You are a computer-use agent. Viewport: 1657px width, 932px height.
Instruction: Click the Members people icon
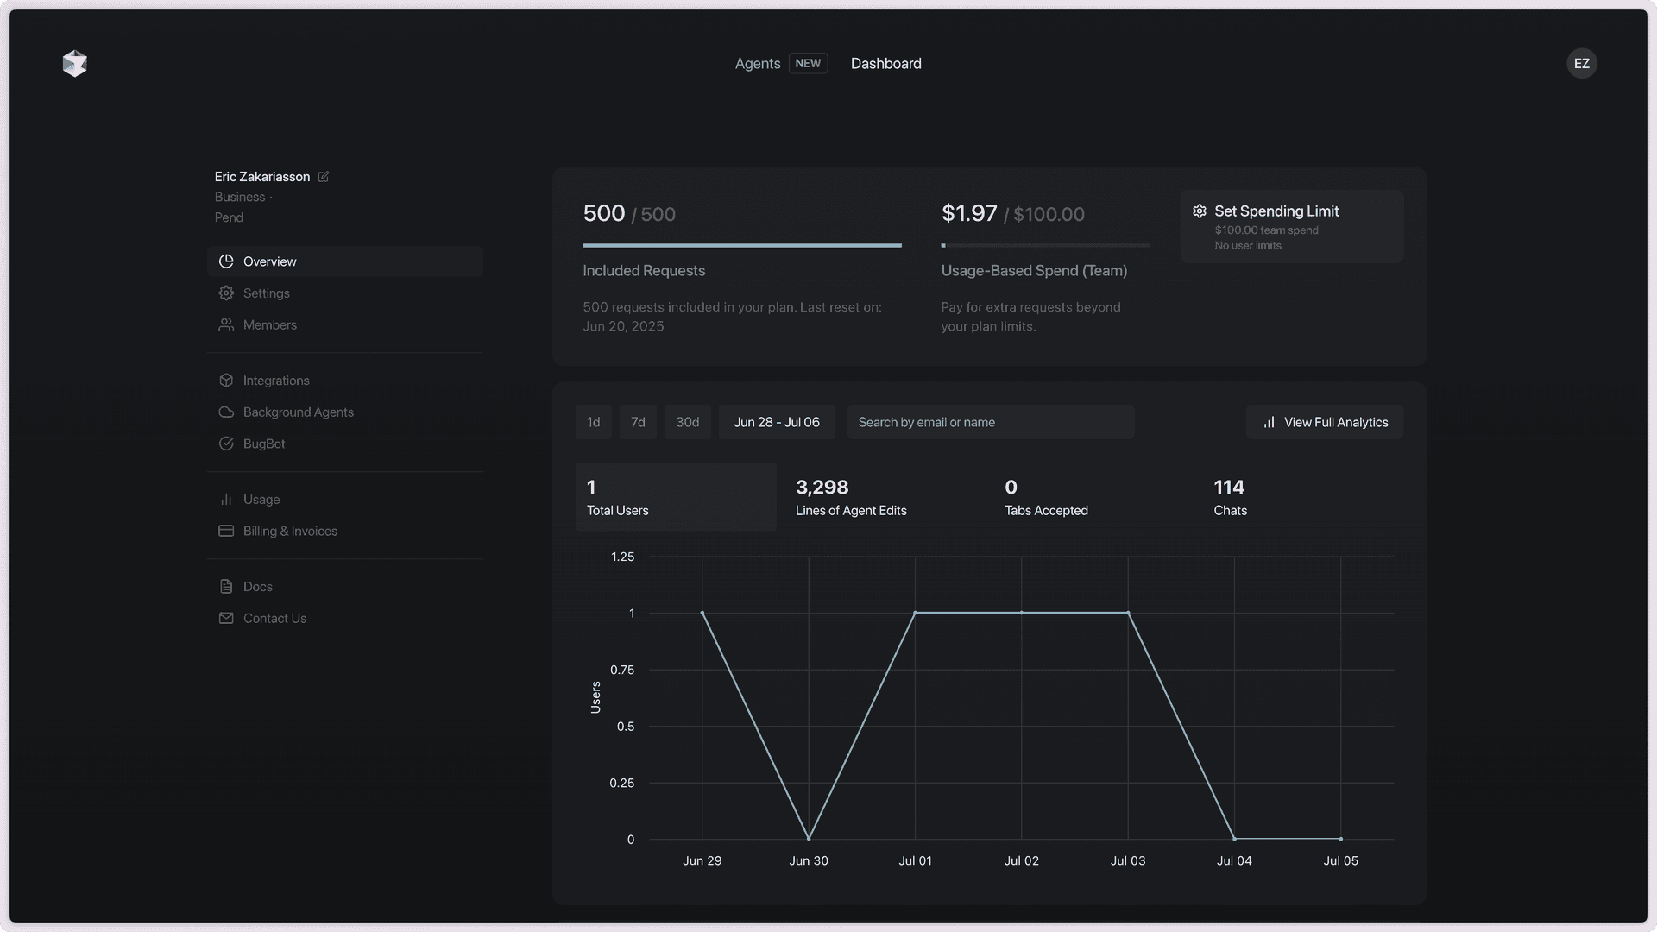click(226, 324)
